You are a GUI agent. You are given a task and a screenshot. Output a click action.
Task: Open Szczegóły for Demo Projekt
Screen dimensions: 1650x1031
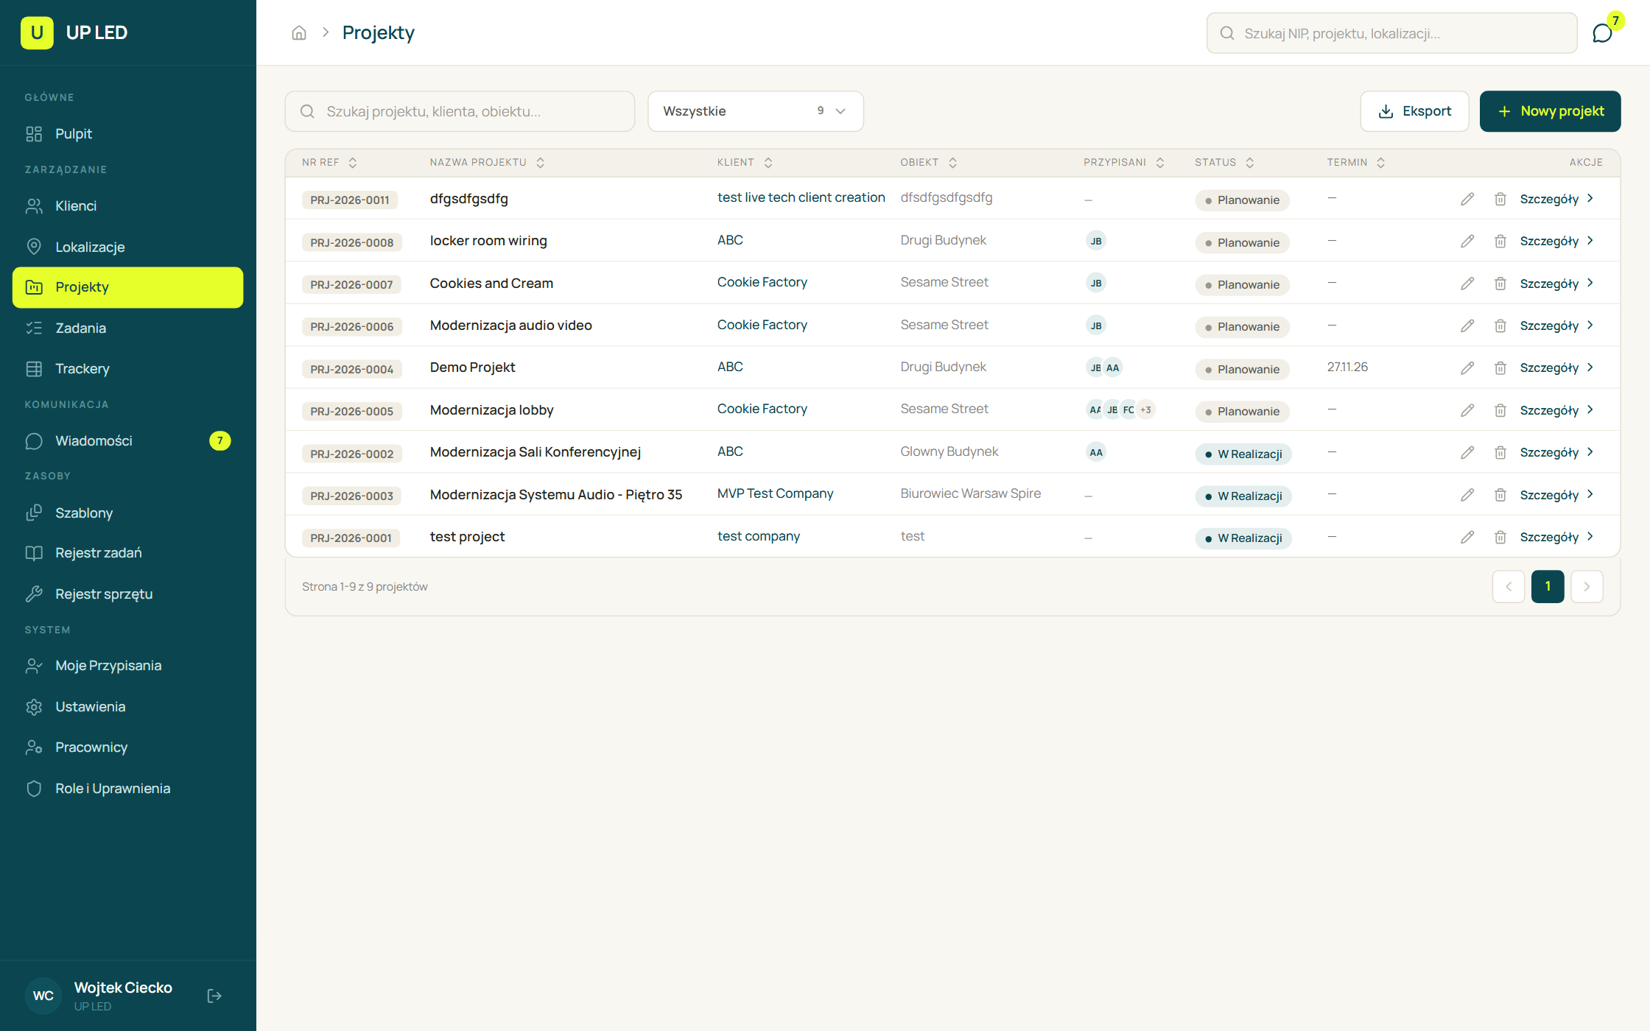tap(1556, 367)
